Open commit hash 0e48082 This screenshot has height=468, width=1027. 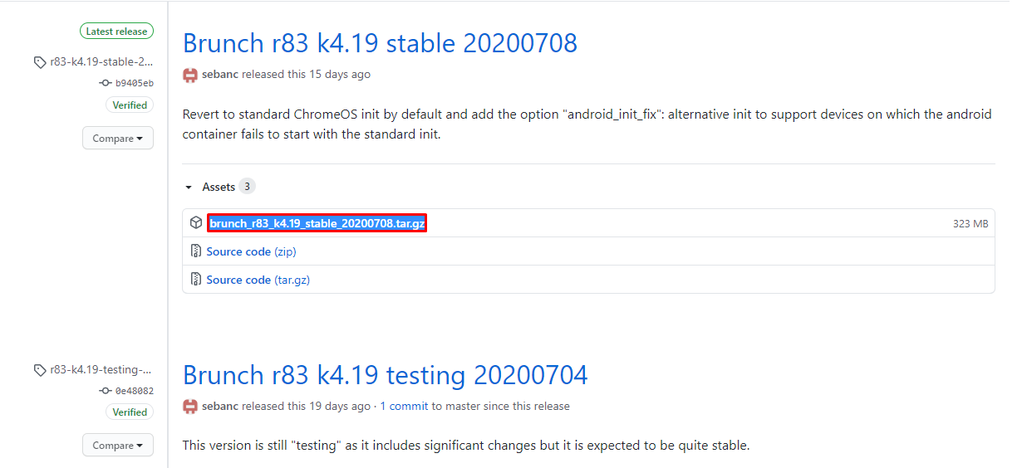(x=134, y=391)
